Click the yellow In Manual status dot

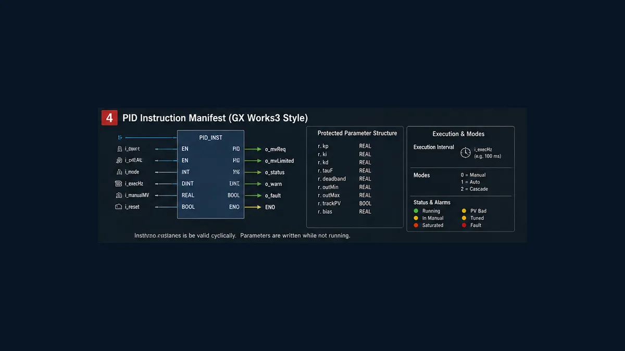point(416,218)
